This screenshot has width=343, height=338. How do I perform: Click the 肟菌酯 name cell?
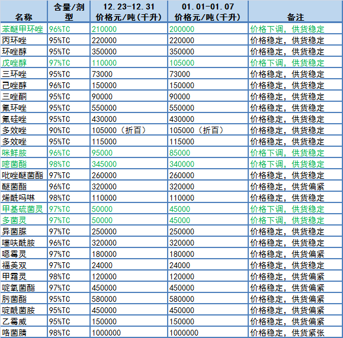[24, 299]
